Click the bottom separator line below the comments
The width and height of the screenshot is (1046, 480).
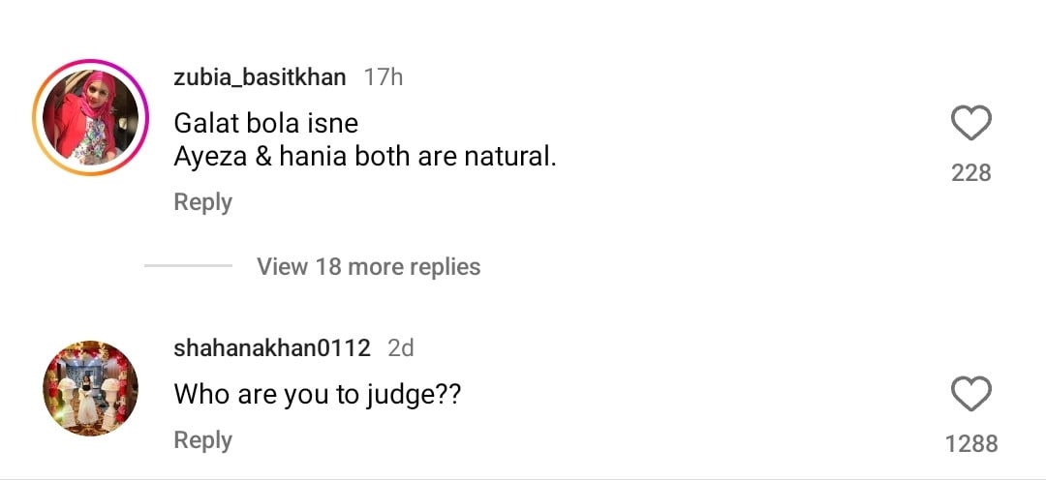pos(523,477)
